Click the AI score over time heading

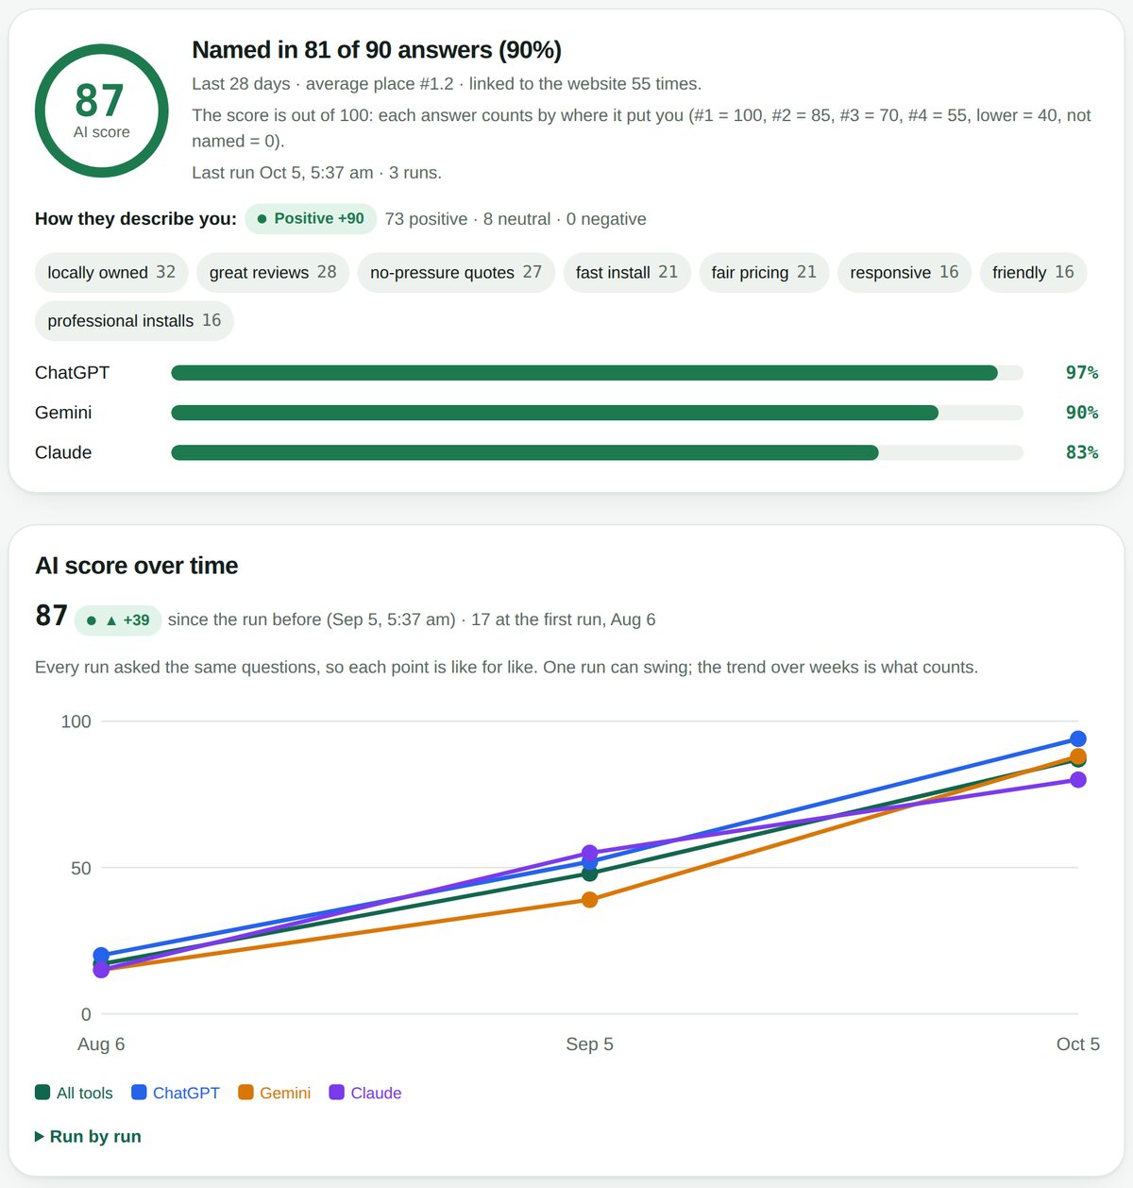tap(137, 566)
